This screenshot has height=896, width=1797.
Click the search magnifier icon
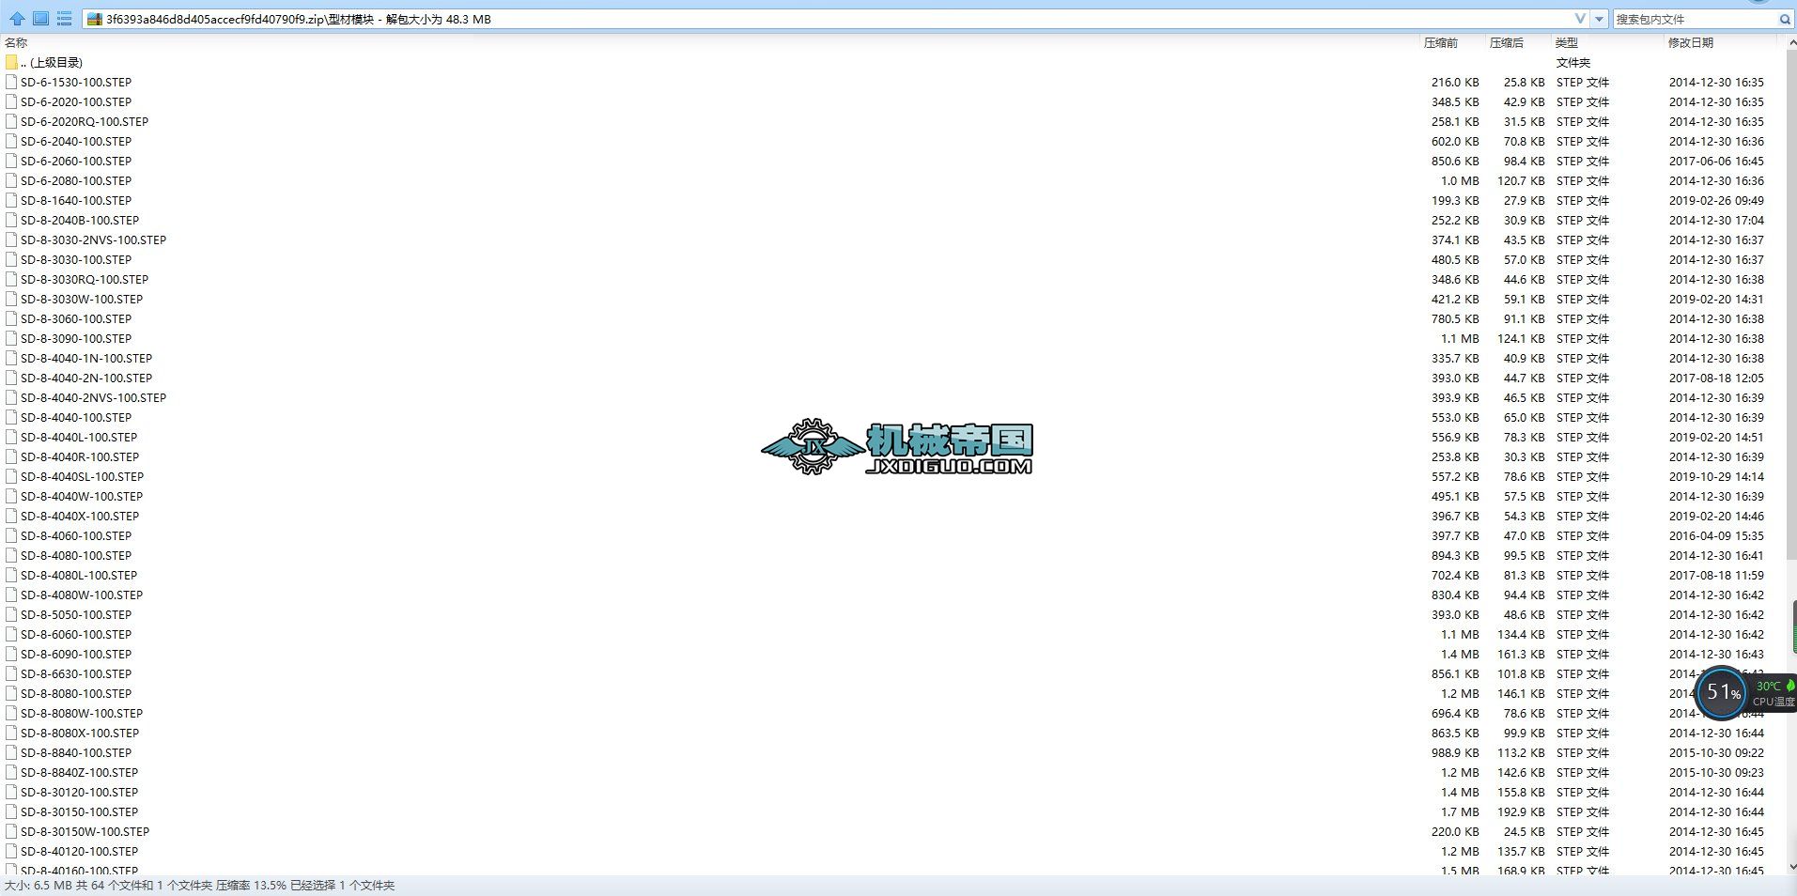tap(1785, 19)
